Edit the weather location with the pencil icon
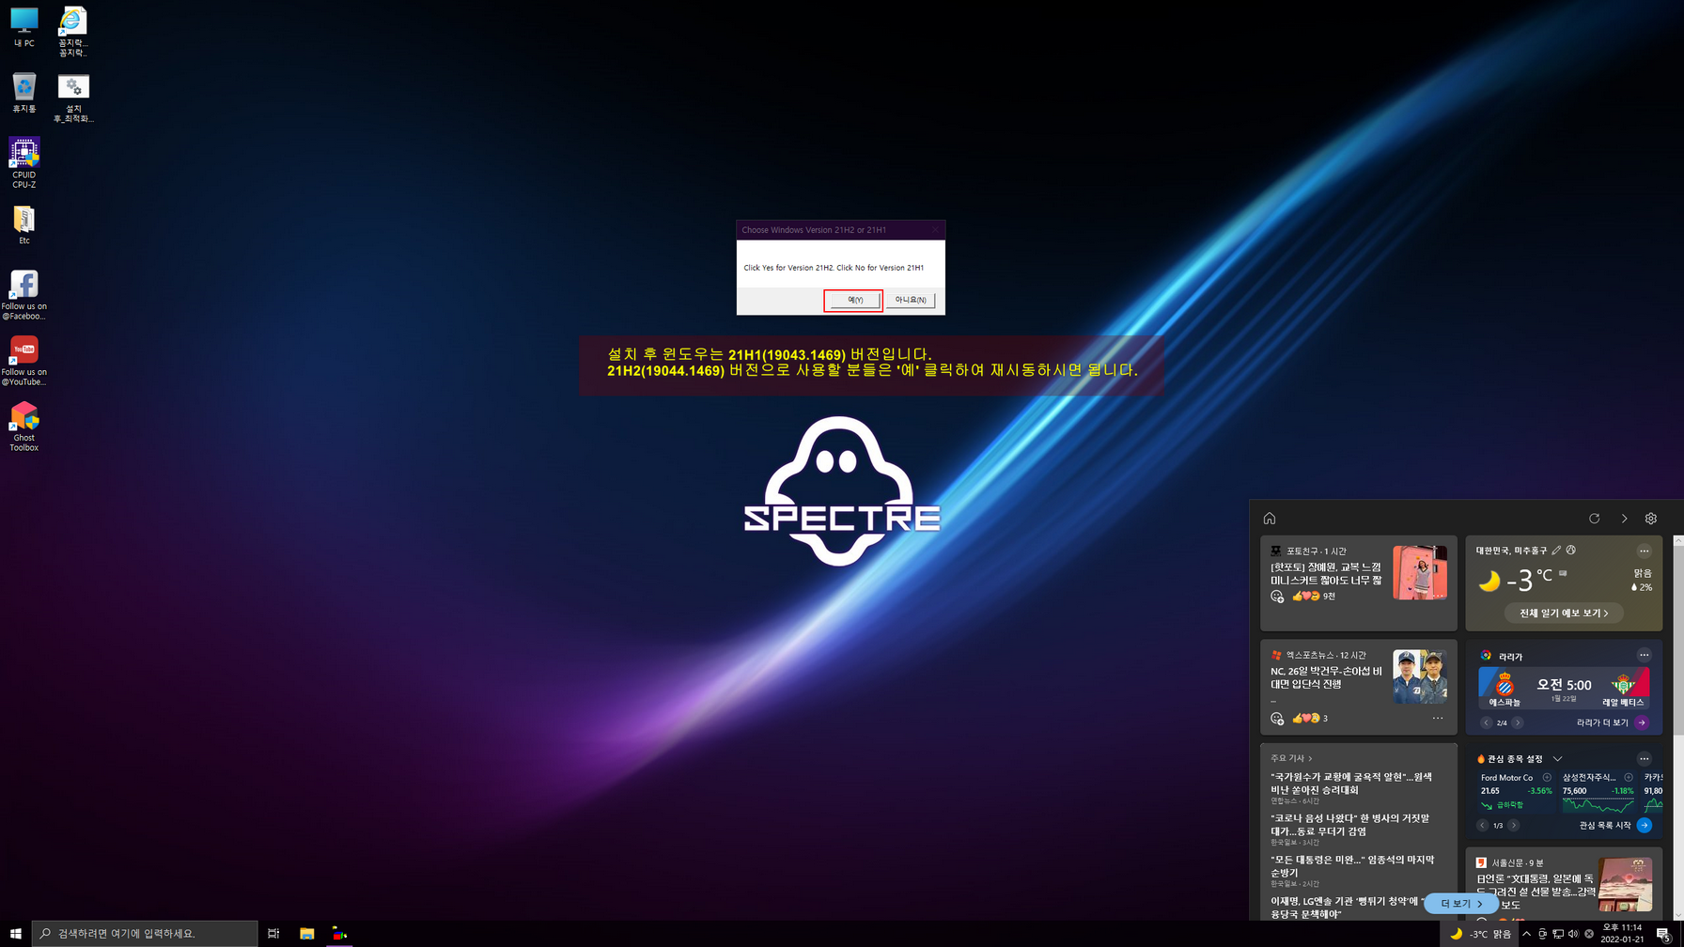The width and height of the screenshot is (1684, 947). (x=1556, y=551)
